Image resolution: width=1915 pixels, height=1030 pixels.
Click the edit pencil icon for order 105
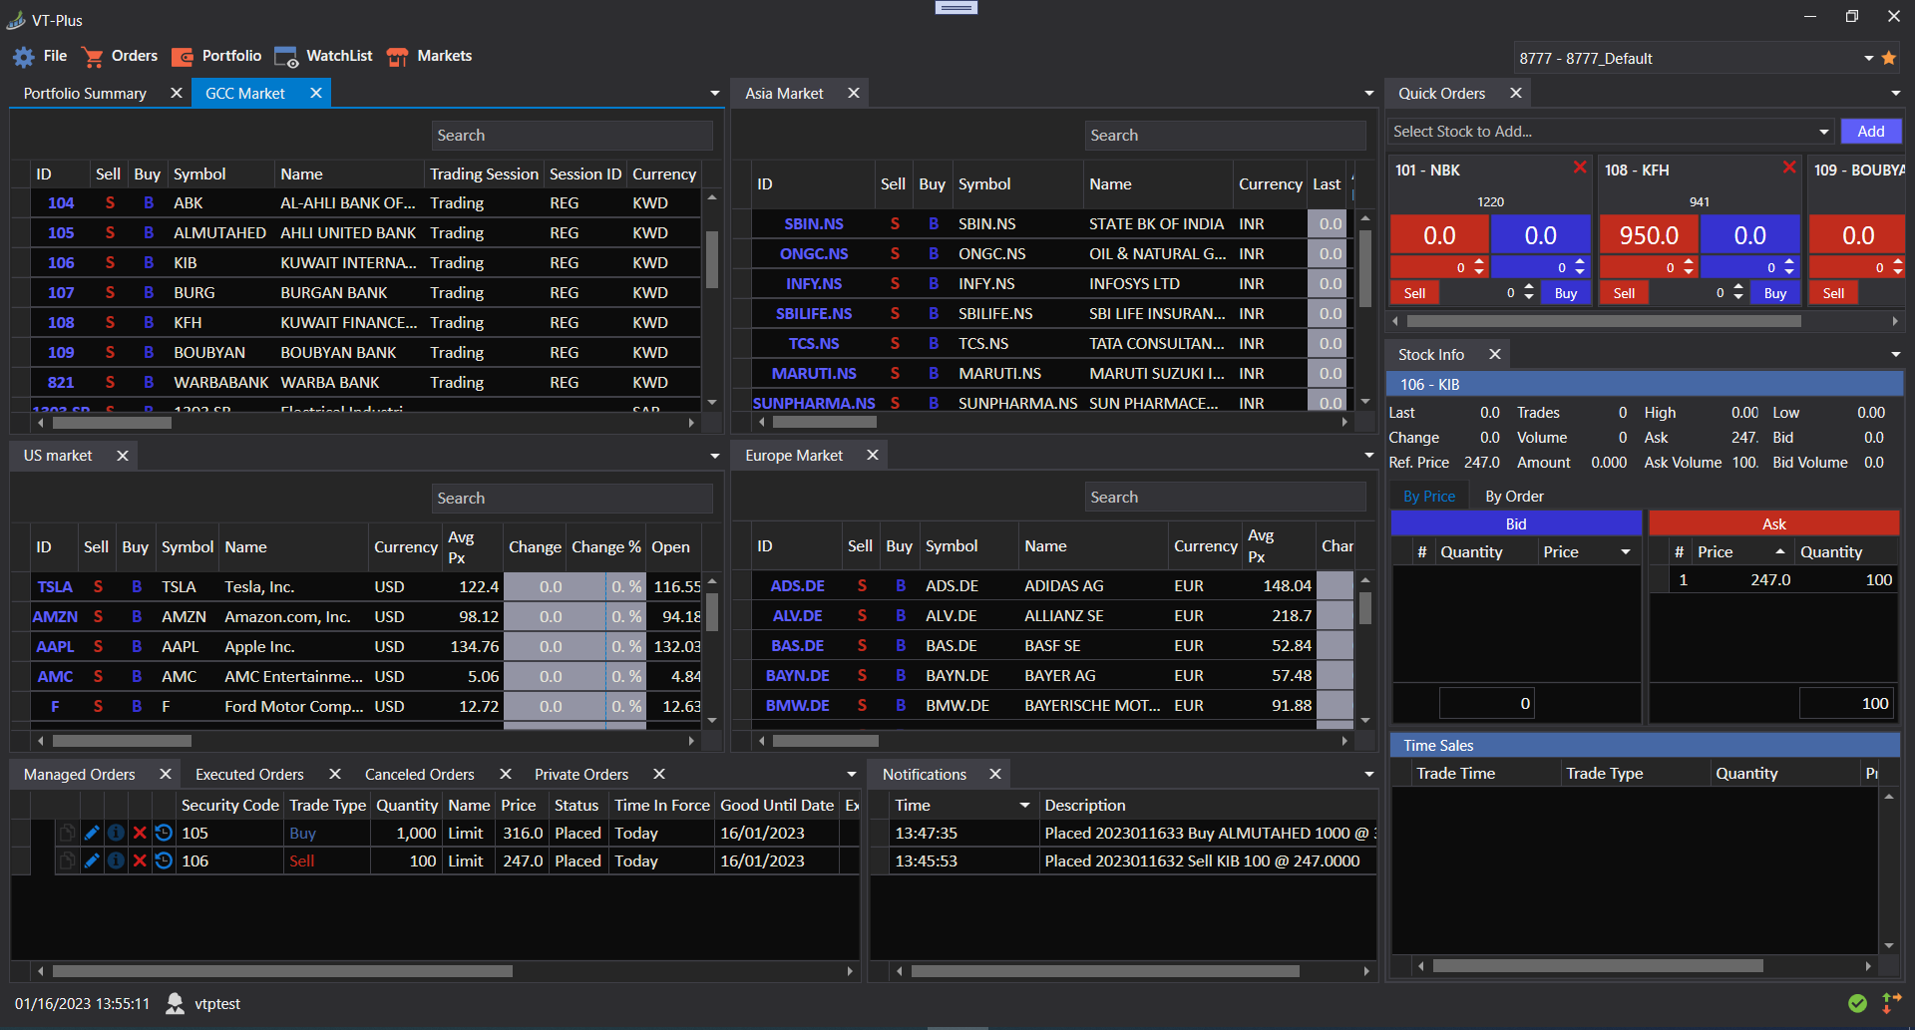click(x=92, y=833)
